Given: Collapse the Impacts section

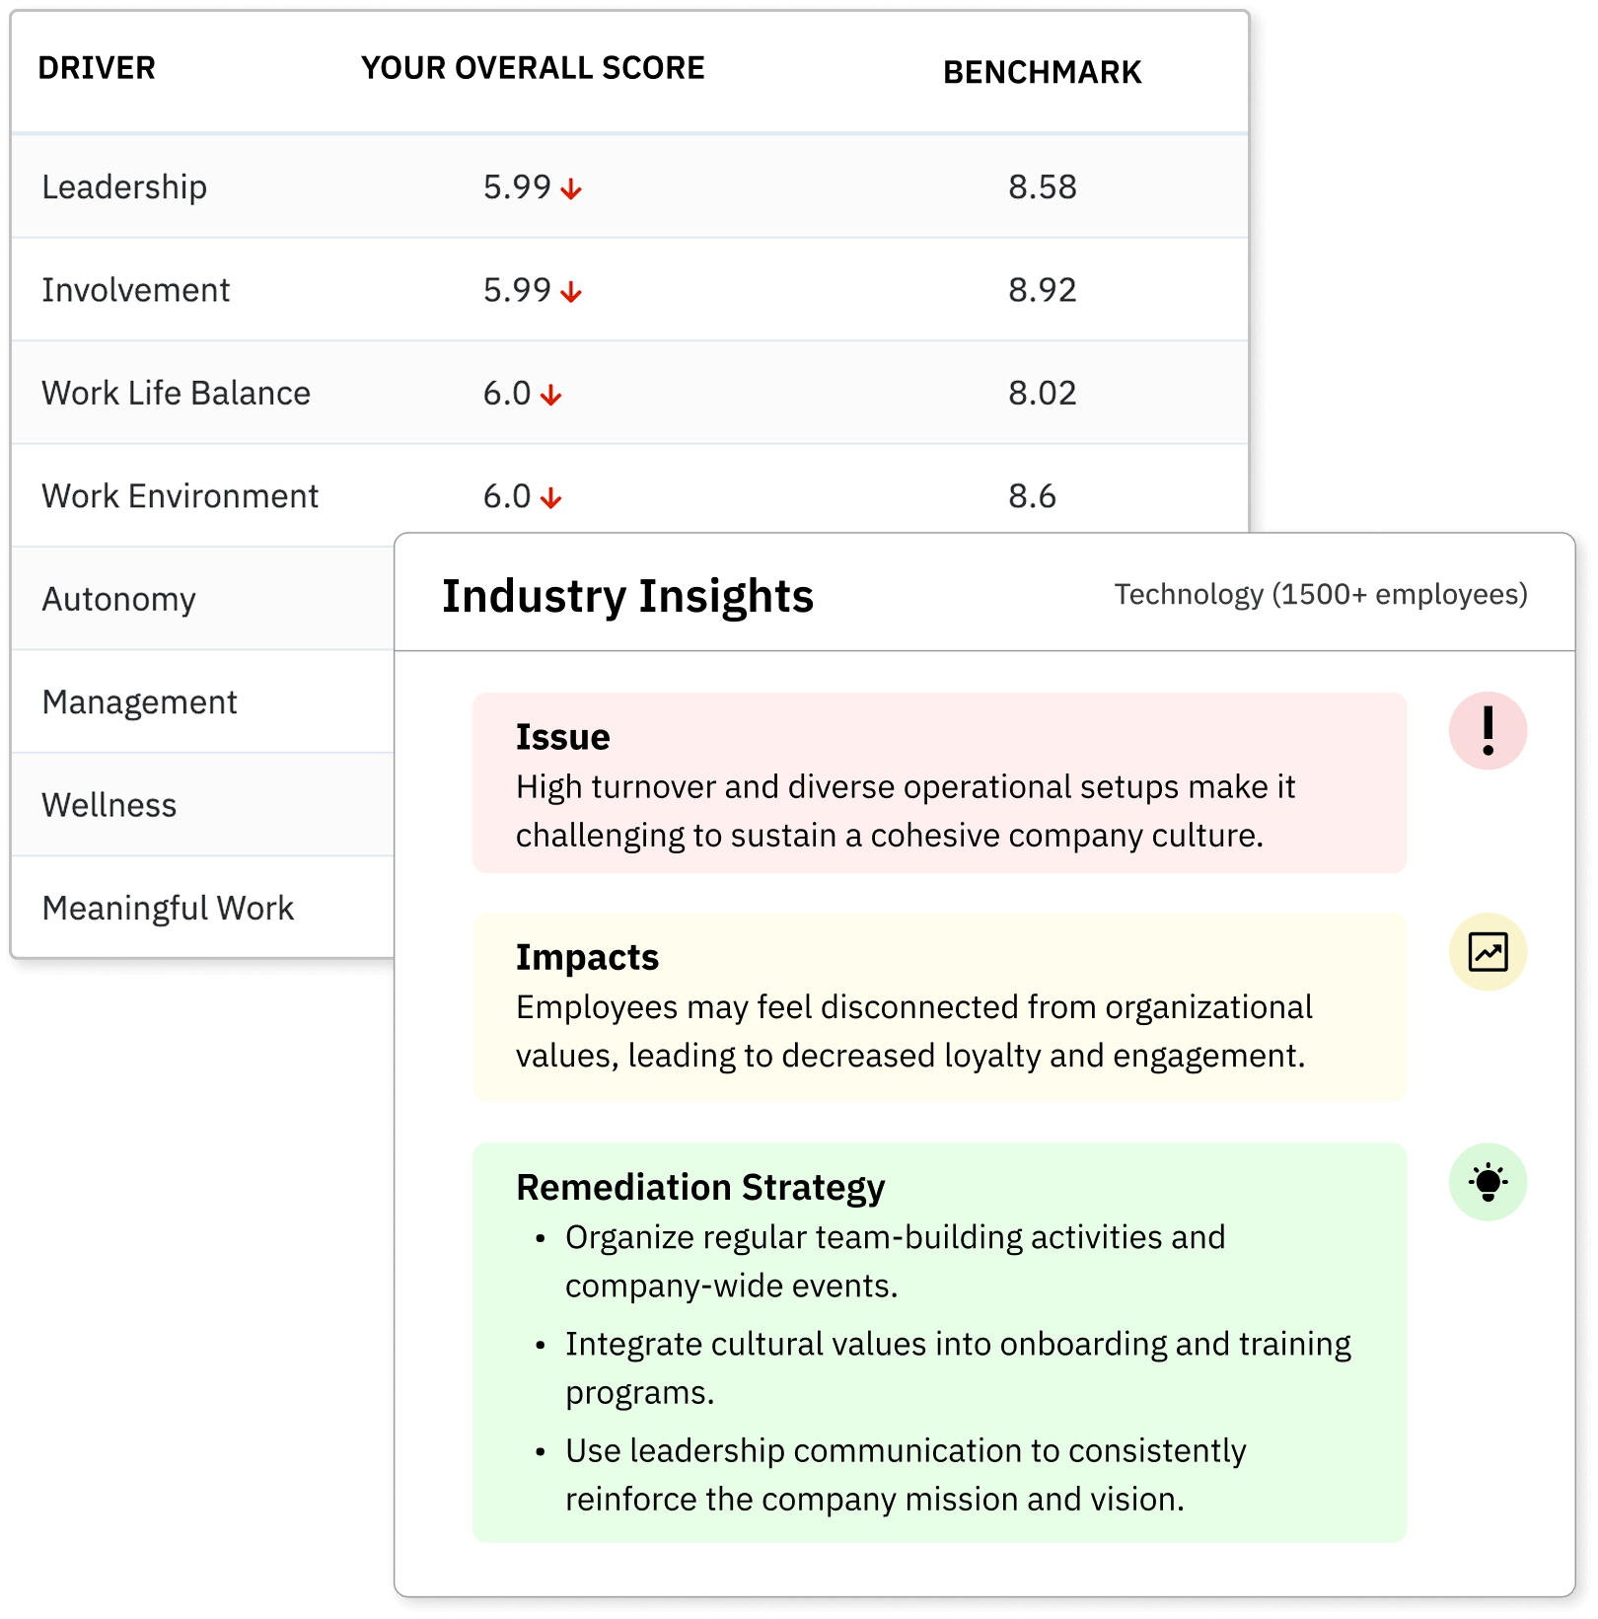Looking at the screenshot, I should click(589, 956).
